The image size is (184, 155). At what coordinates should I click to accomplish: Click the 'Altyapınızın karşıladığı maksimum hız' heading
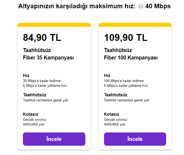click(x=77, y=6)
